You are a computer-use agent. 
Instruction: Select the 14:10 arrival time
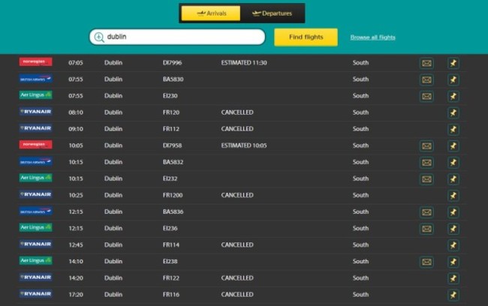76,262
